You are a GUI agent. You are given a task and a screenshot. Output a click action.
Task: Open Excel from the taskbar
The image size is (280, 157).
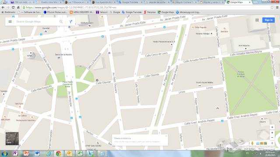click(x=80, y=153)
